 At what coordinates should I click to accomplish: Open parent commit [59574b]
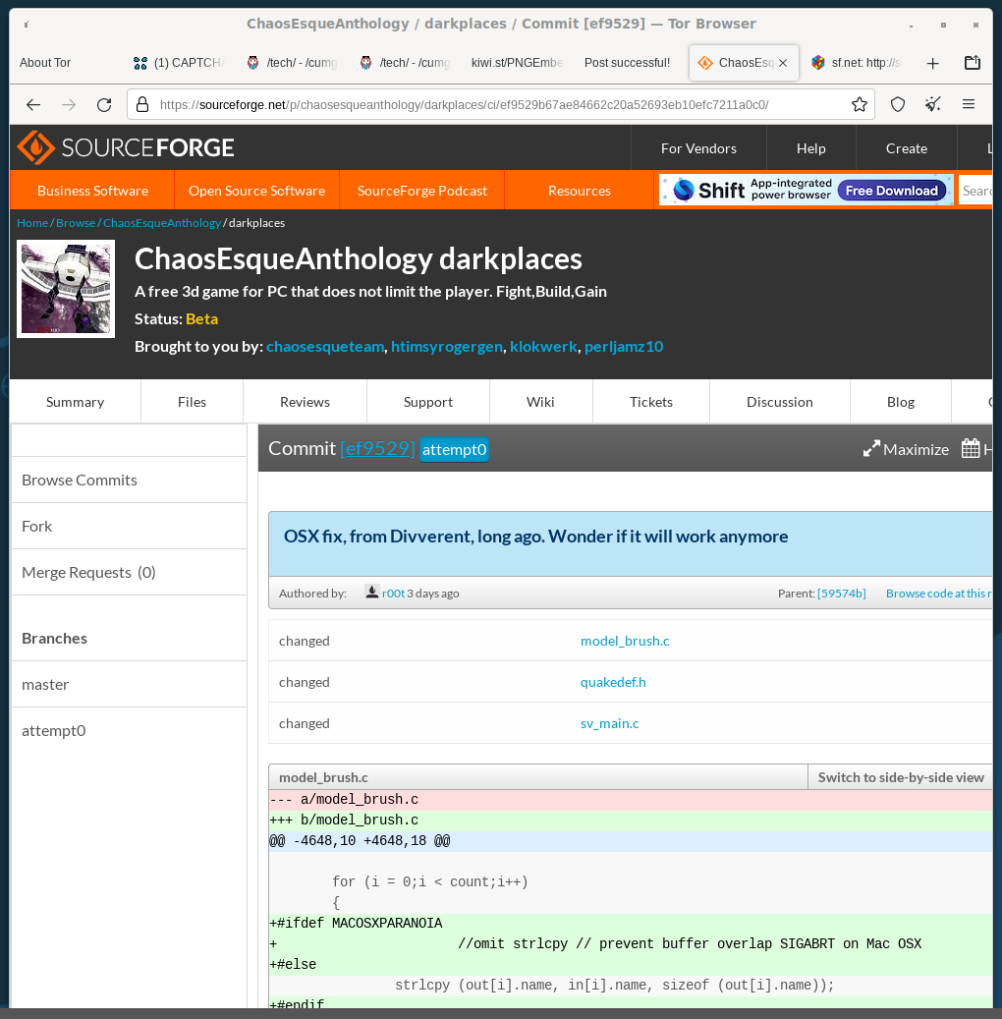(842, 593)
